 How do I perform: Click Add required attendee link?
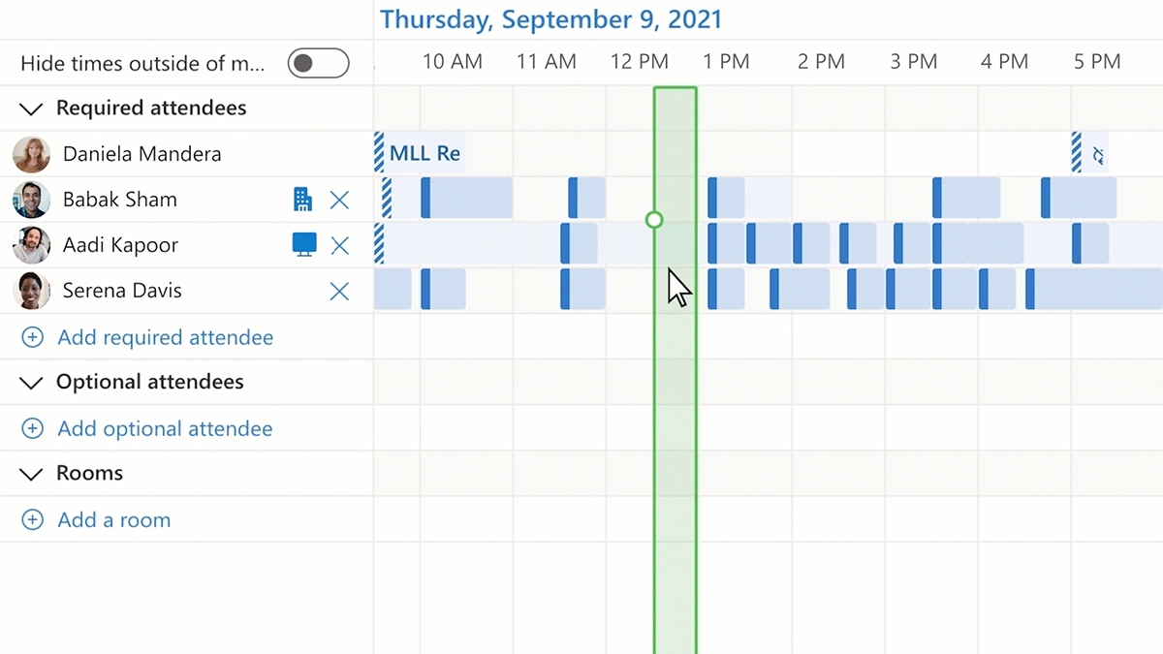point(165,338)
